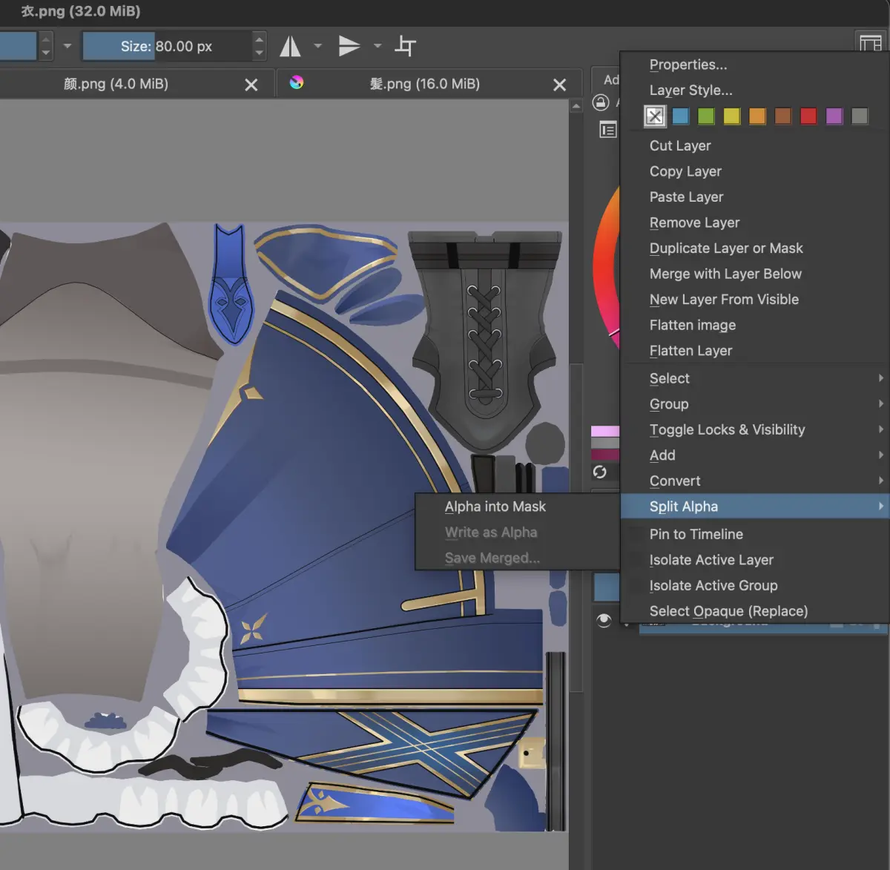The width and height of the screenshot is (890, 870).
Task: Switch to the 顔.png (4.0 MiB) tab
Action: point(116,84)
